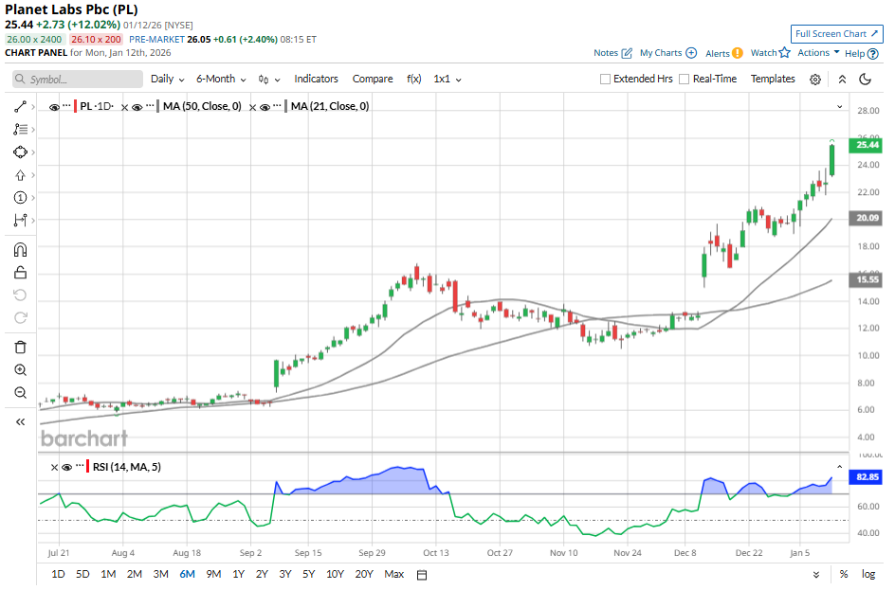Switch to dark mode moon icon
The image size is (895, 590).
coord(865,80)
